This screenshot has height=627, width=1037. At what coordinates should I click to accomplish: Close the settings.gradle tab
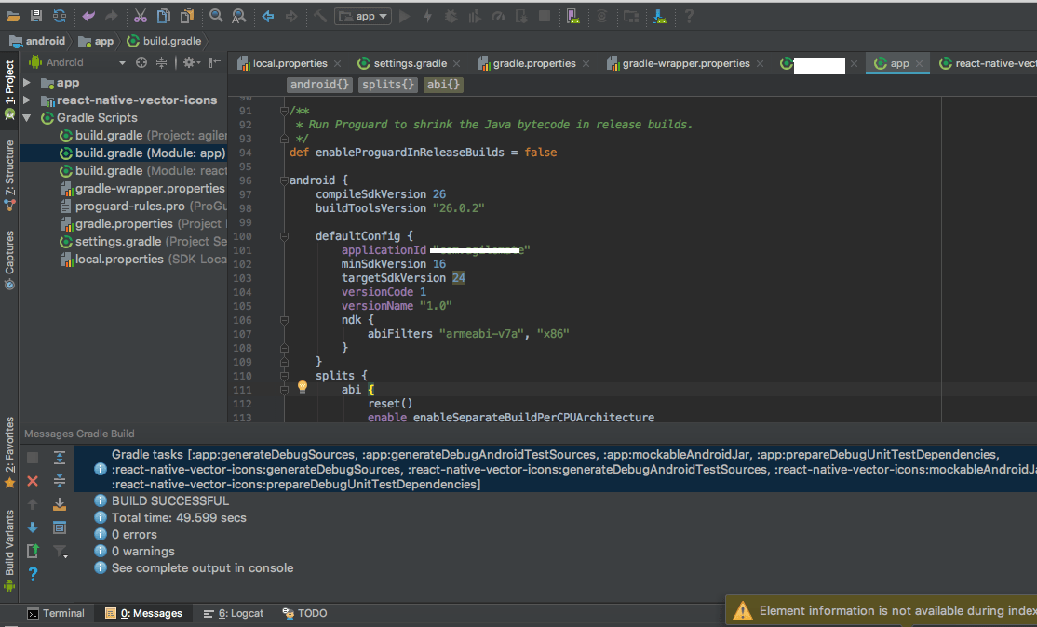tap(456, 64)
